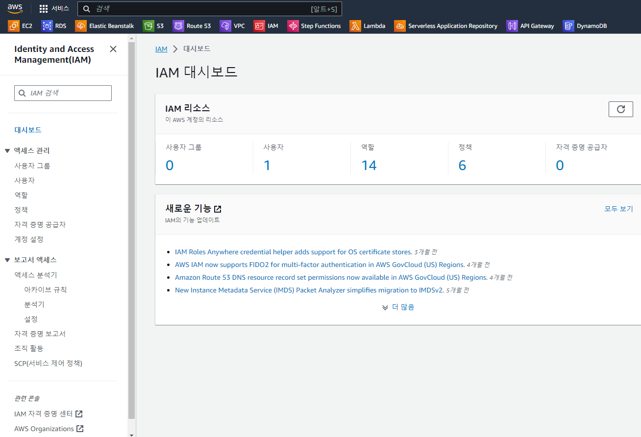Open 설정 under access analyzer

coord(31,319)
